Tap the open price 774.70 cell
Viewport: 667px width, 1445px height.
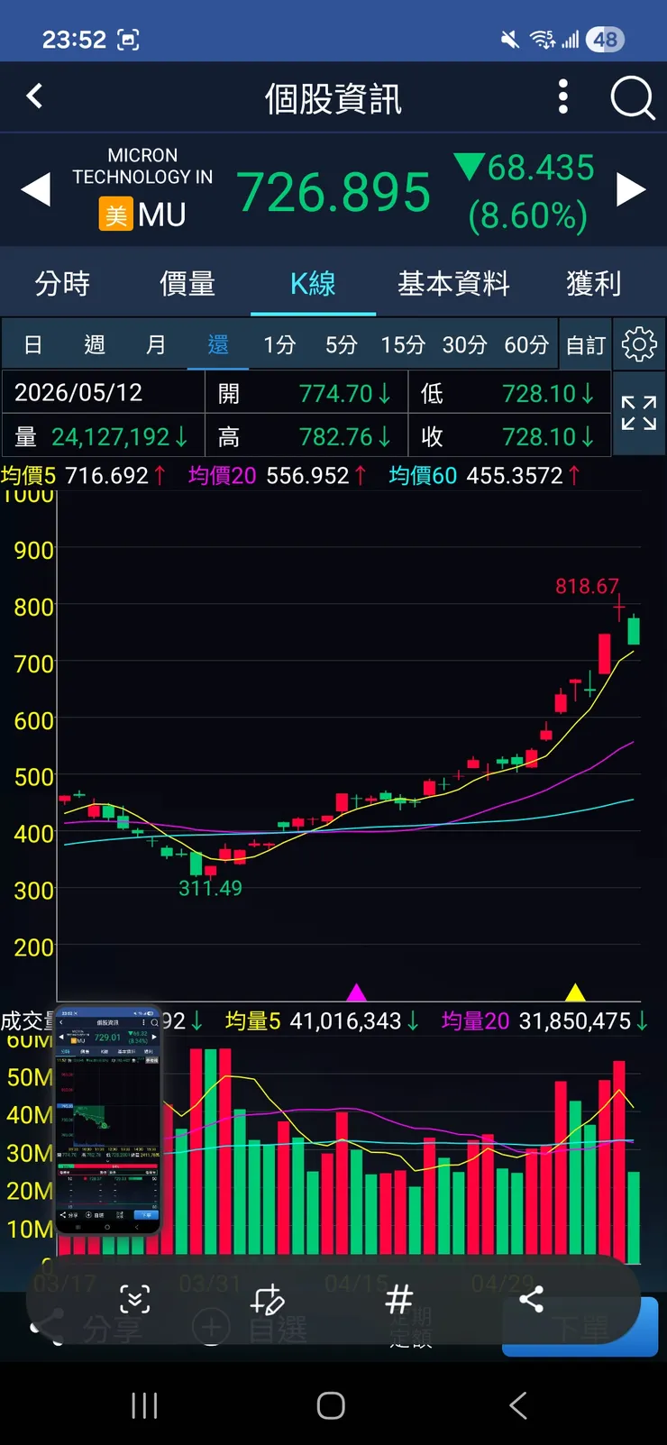pos(306,392)
